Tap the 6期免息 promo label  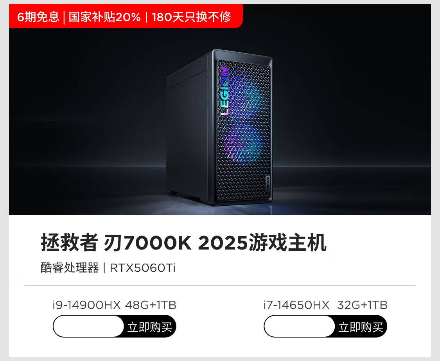(x=38, y=17)
